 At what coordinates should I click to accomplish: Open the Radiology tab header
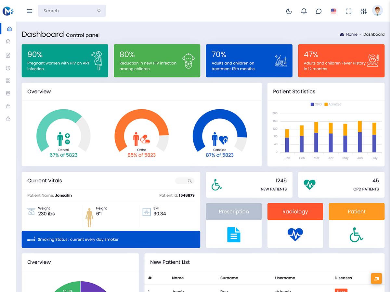pos(295,212)
